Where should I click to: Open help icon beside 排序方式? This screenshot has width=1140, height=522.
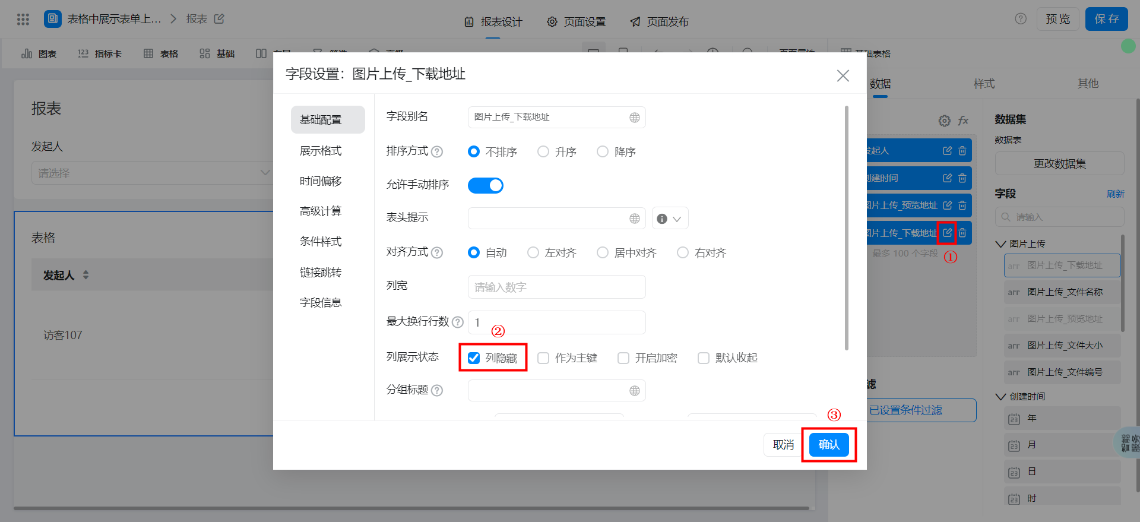(437, 151)
